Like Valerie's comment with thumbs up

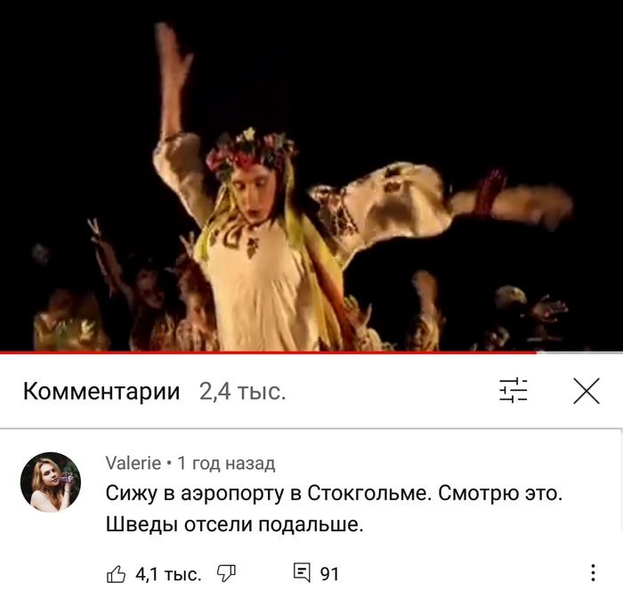tap(116, 574)
